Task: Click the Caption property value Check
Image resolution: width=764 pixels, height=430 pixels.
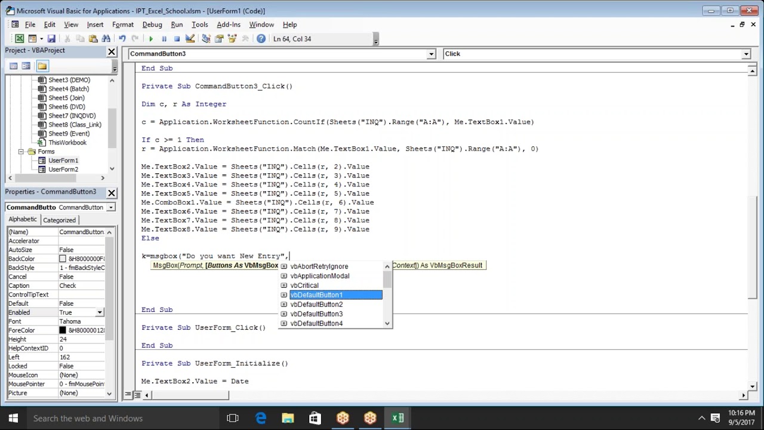Action: point(82,285)
